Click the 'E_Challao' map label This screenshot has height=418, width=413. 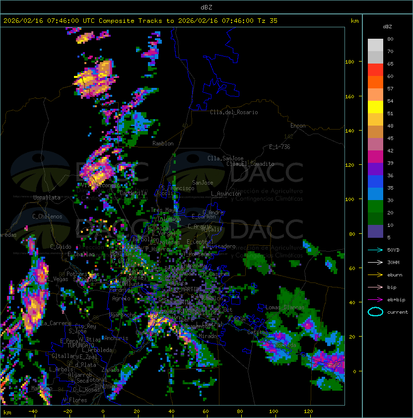pyautogui.click(x=81, y=254)
